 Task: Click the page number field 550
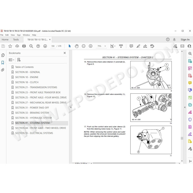53,46
